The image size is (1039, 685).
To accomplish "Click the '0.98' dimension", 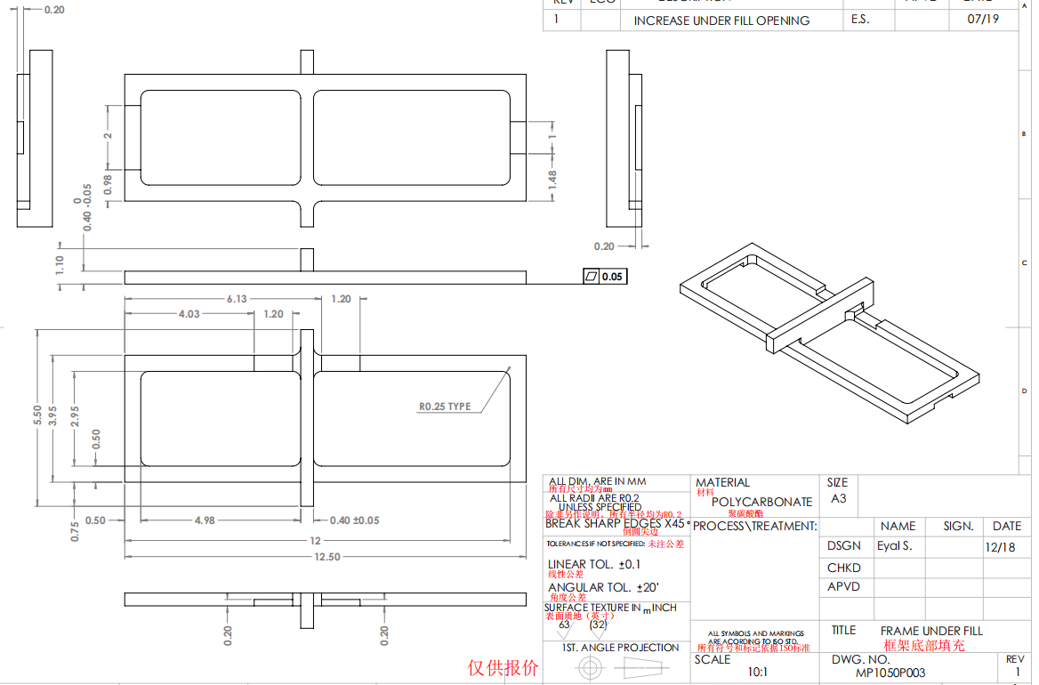I will [x=108, y=184].
